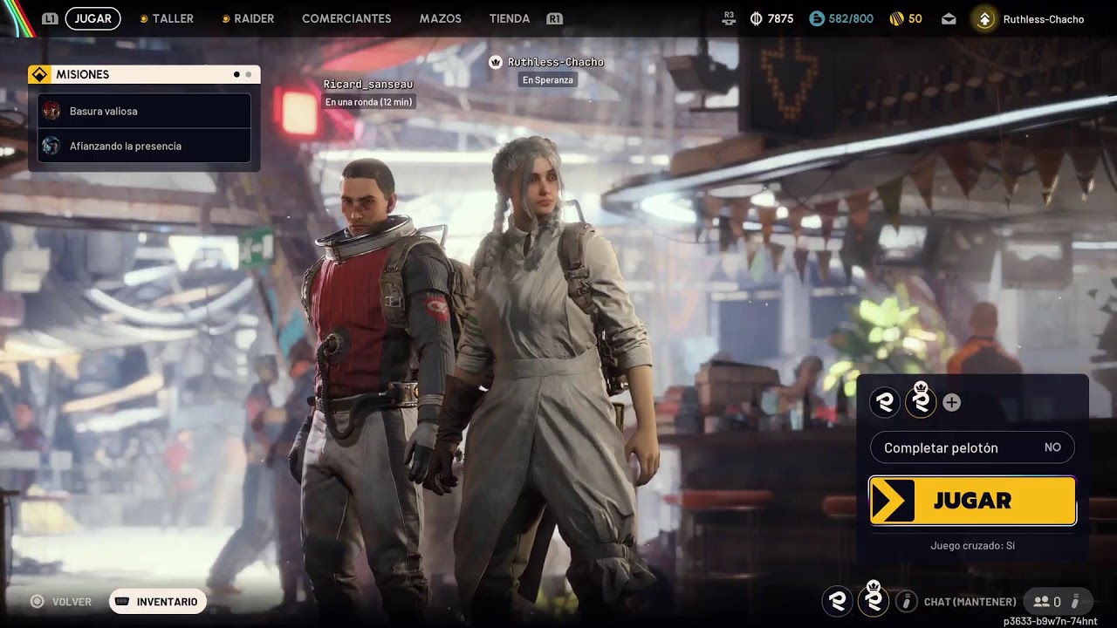The width and height of the screenshot is (1117, 628).
Task: Open the friends count pill showing 0
Action: tap(1057, 601)
